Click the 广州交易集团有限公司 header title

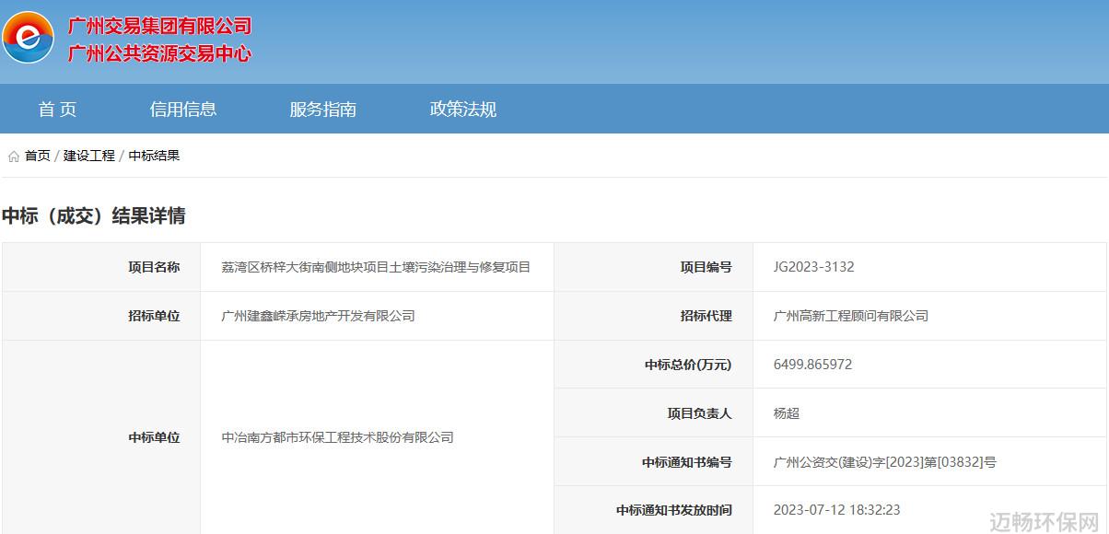(x=159, y=26)
